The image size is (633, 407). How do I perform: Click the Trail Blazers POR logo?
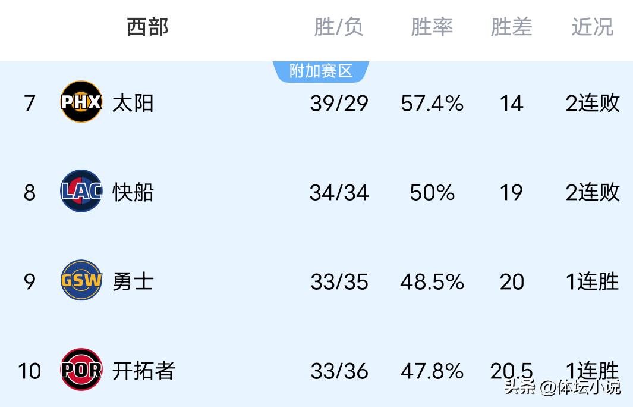tap(81, 370)
